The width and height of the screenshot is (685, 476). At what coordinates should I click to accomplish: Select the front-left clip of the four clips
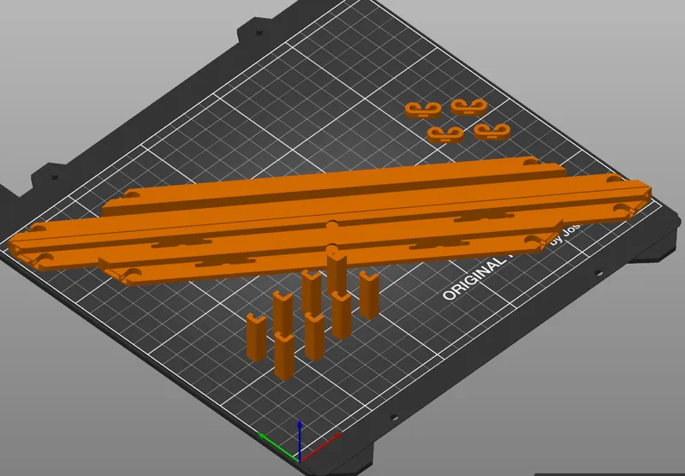(445, 135)
